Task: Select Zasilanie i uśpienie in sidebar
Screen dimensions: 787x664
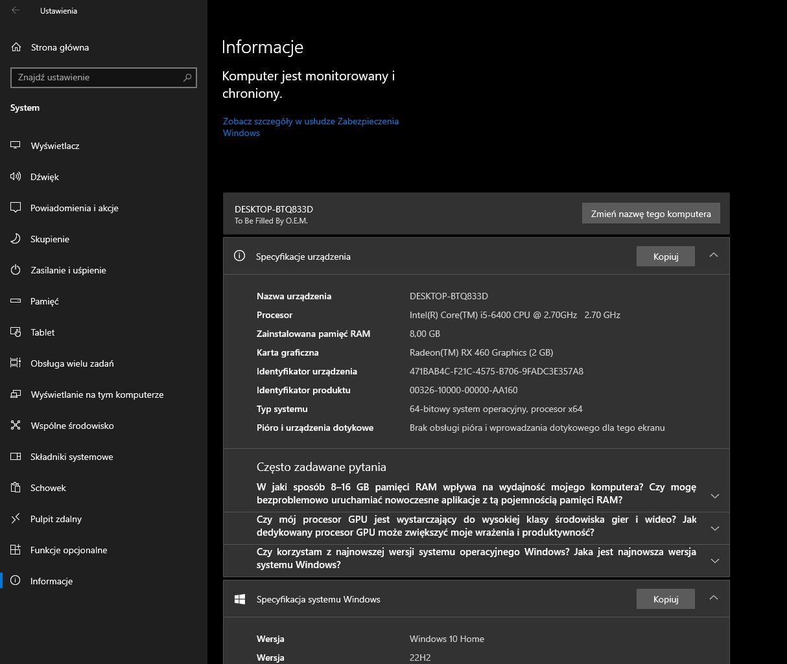Action: 104,270
